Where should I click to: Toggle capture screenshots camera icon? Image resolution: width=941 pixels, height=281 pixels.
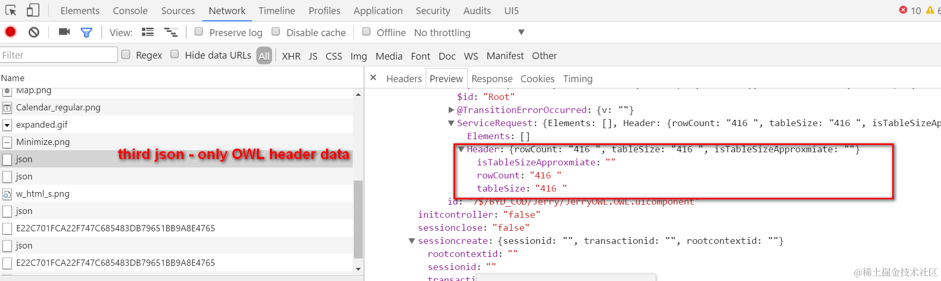[x=64, y=32]
